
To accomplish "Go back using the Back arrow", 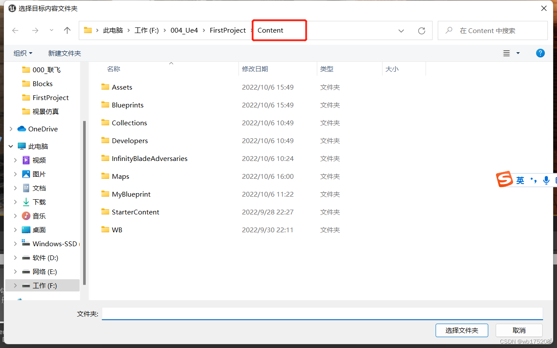I will 15,30.
